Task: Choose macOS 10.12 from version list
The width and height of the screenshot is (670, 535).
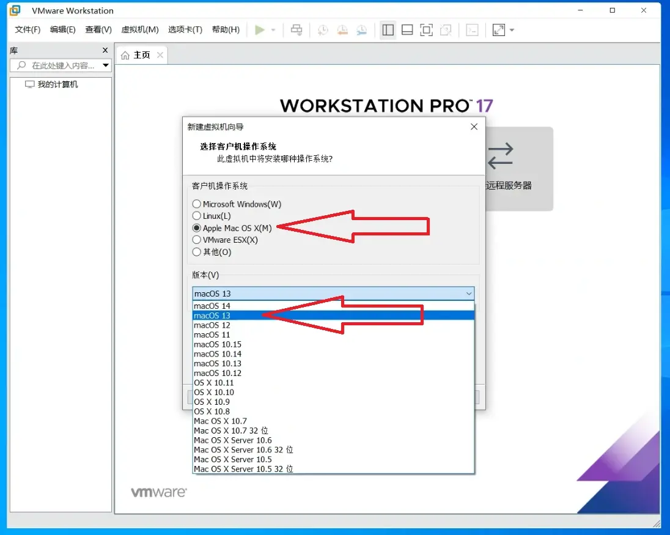Action: [333, 373]
